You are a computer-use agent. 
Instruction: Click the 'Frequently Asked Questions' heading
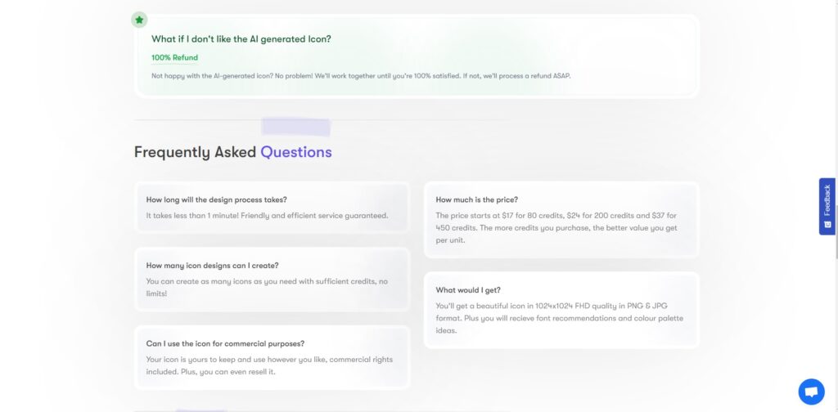(x=233, y=152)
